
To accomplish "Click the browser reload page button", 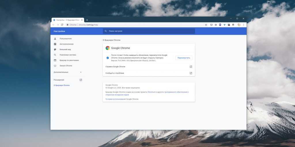I will pyautogui.click(x=62, y=25).
